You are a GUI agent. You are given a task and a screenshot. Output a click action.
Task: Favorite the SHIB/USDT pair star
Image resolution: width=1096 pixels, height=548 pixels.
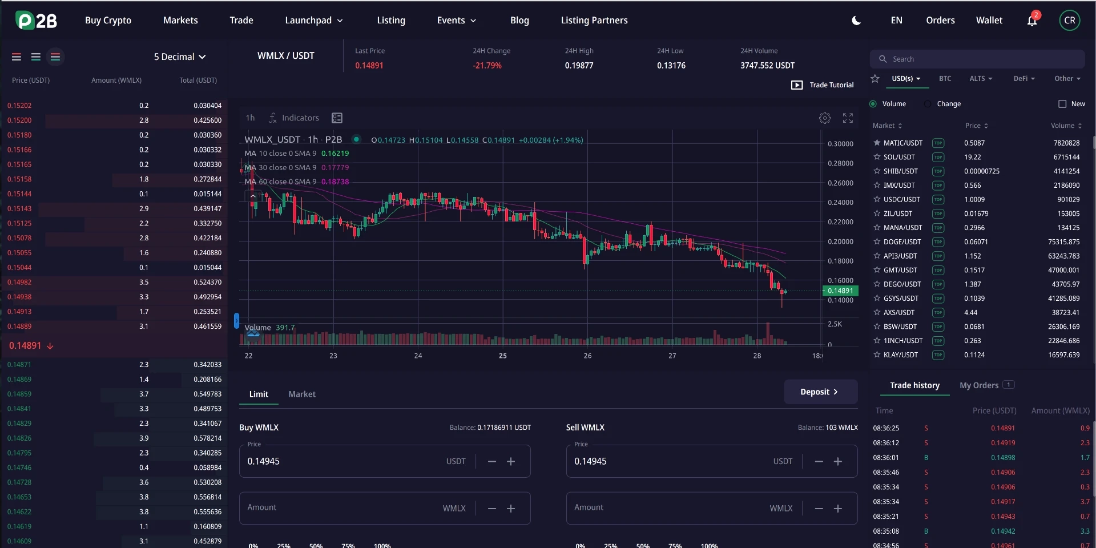pyautogui.click(x=877, y=171)
